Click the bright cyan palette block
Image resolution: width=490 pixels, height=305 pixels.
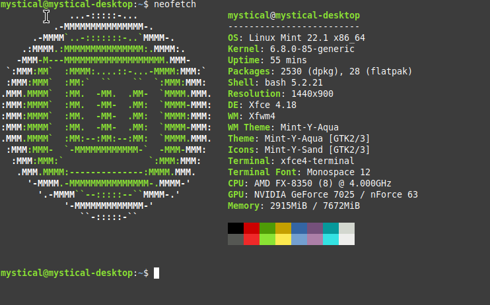330,239
